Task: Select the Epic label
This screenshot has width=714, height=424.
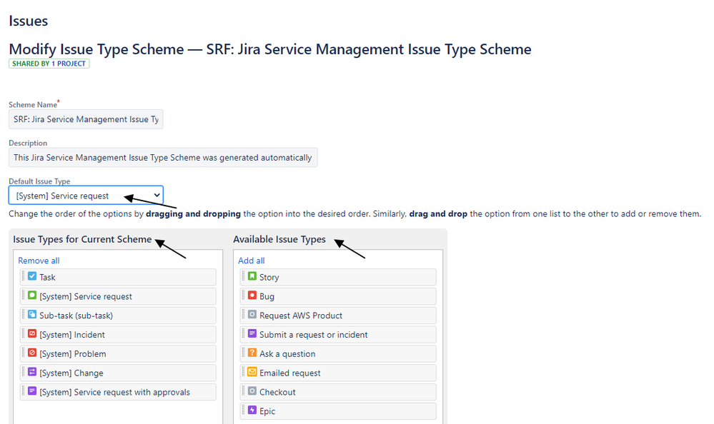Action: click(267, 411)
